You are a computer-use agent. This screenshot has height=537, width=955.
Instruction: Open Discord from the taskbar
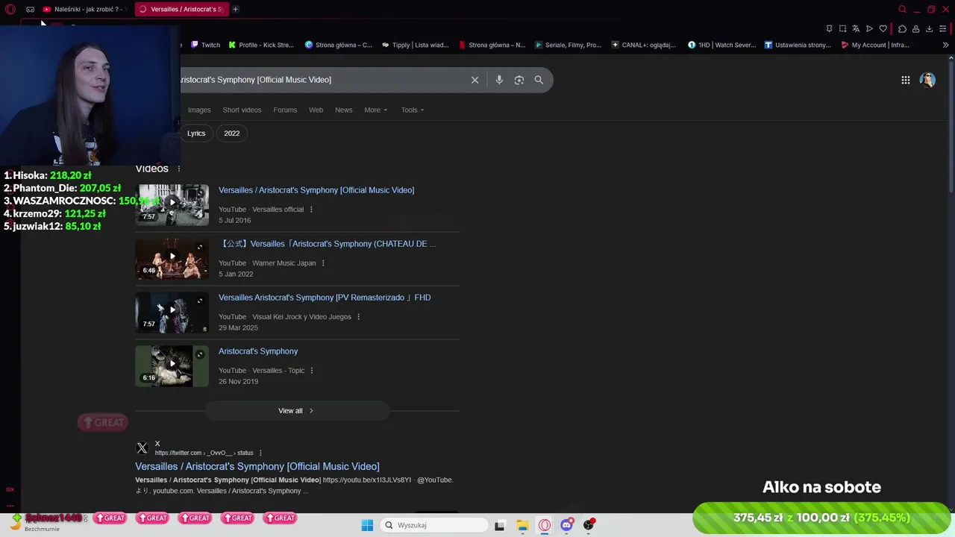(x=567, y=525)
